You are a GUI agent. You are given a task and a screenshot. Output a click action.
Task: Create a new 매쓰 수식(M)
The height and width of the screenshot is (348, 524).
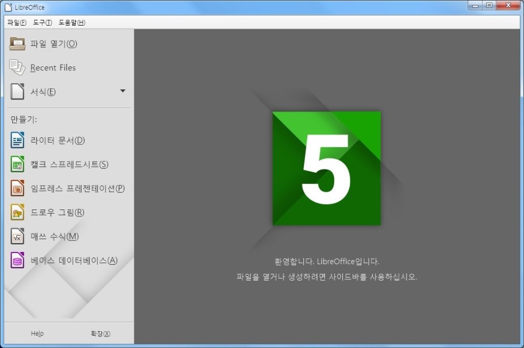pos(55,236)
